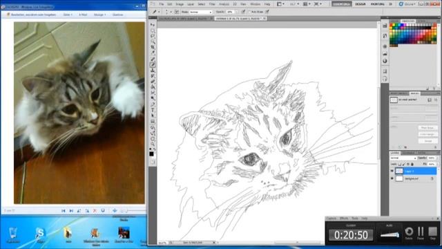Click the layer Opacity field in Layers panel
The image size is (442, 249).
tap(431, 158)
